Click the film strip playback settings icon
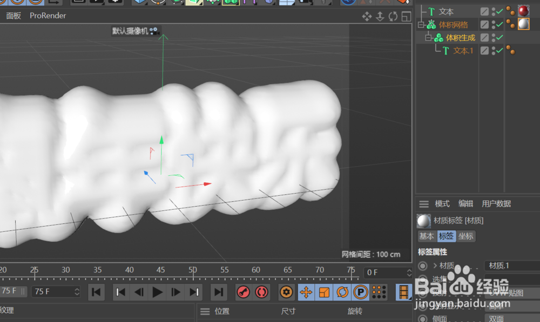The height and width of the screenshot is (322, 540). click(x=403, y=292)
